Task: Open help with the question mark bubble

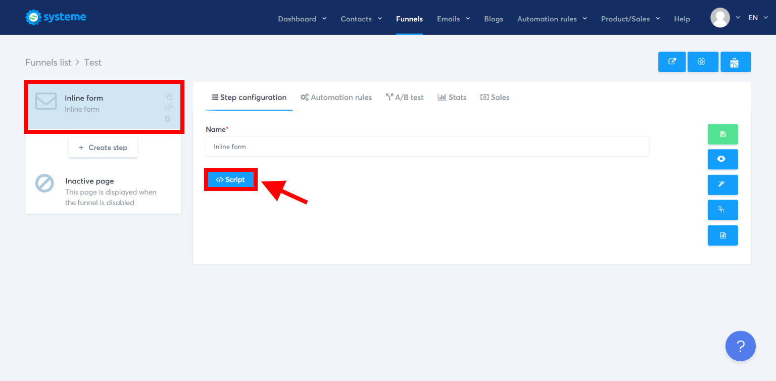Action: tap(741, 346)
